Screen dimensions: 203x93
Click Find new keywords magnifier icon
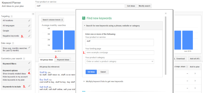point(84,18)
